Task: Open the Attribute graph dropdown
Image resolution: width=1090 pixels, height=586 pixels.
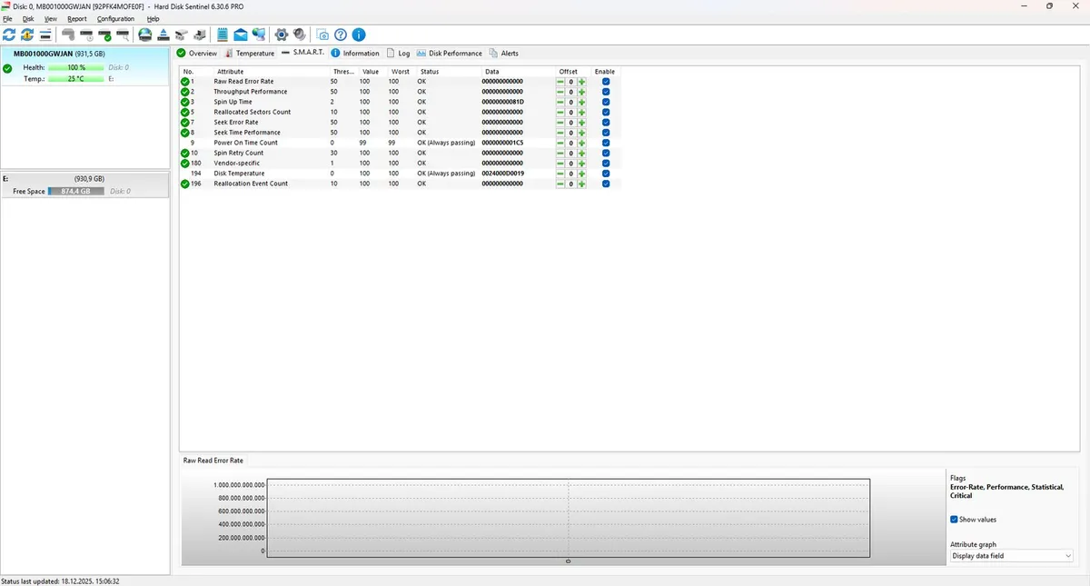Action: coord(1011,555)
